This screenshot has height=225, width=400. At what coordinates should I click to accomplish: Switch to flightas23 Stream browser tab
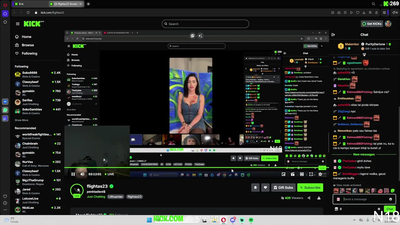pyautogui.click(x=67, y=4)
